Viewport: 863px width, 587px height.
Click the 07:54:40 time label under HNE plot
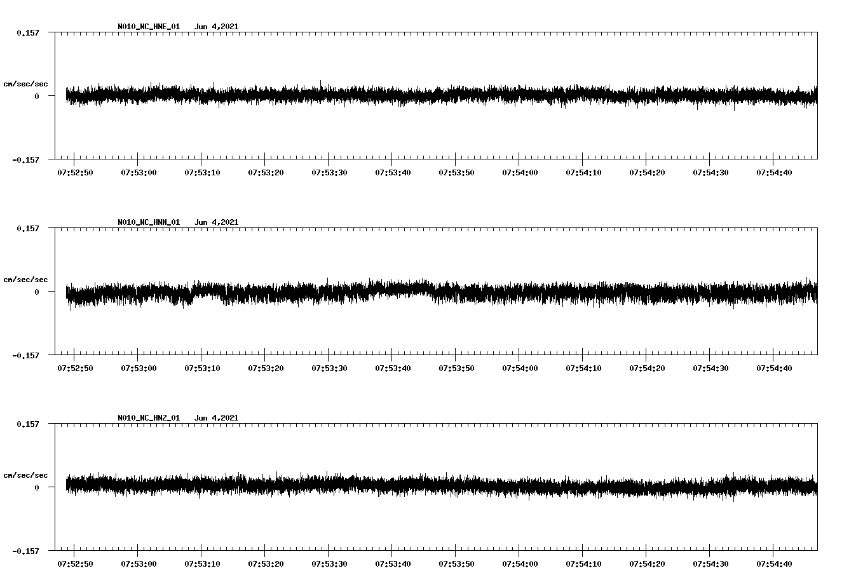click(x=774, y=172)
